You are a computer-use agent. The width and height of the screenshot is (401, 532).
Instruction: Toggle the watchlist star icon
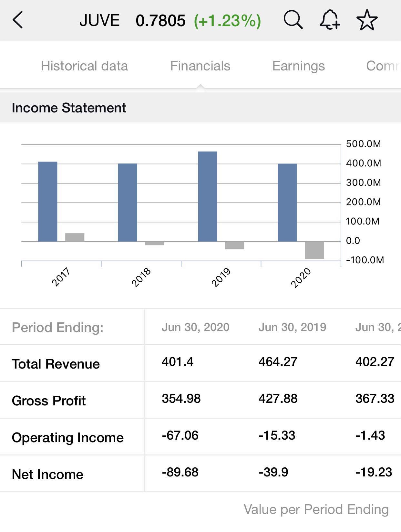(367, 20)
